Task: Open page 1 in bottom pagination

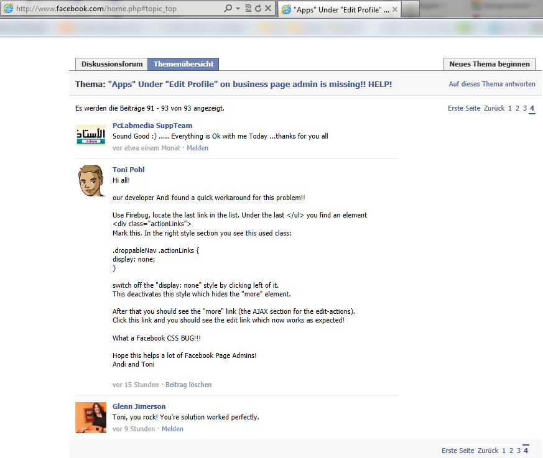Action: click(x=504, y=451)
